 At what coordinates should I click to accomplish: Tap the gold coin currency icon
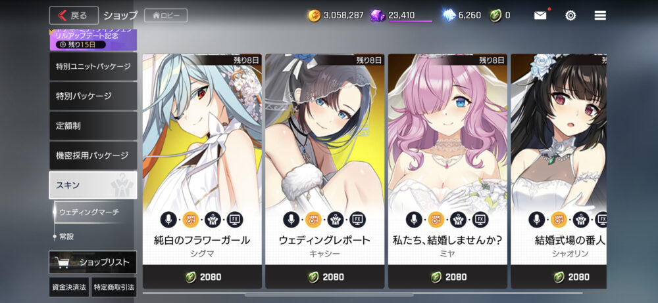[315, 16]
